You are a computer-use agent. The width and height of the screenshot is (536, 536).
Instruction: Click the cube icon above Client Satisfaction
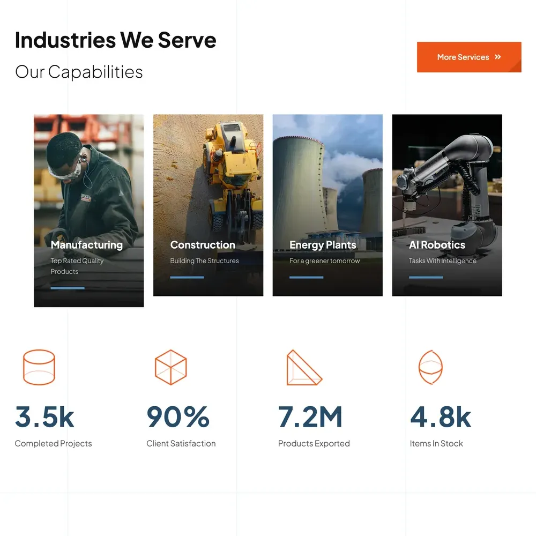170,367
